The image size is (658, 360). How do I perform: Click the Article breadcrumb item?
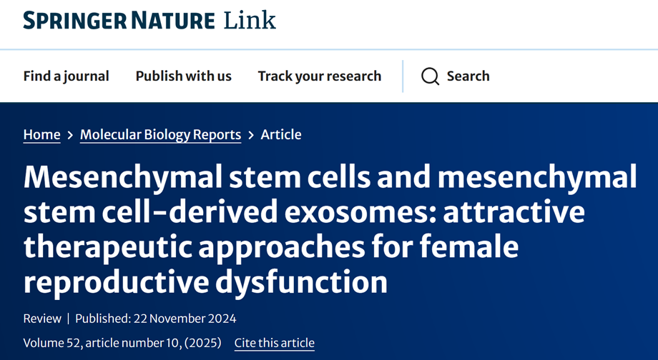click(x=281, y=134)
